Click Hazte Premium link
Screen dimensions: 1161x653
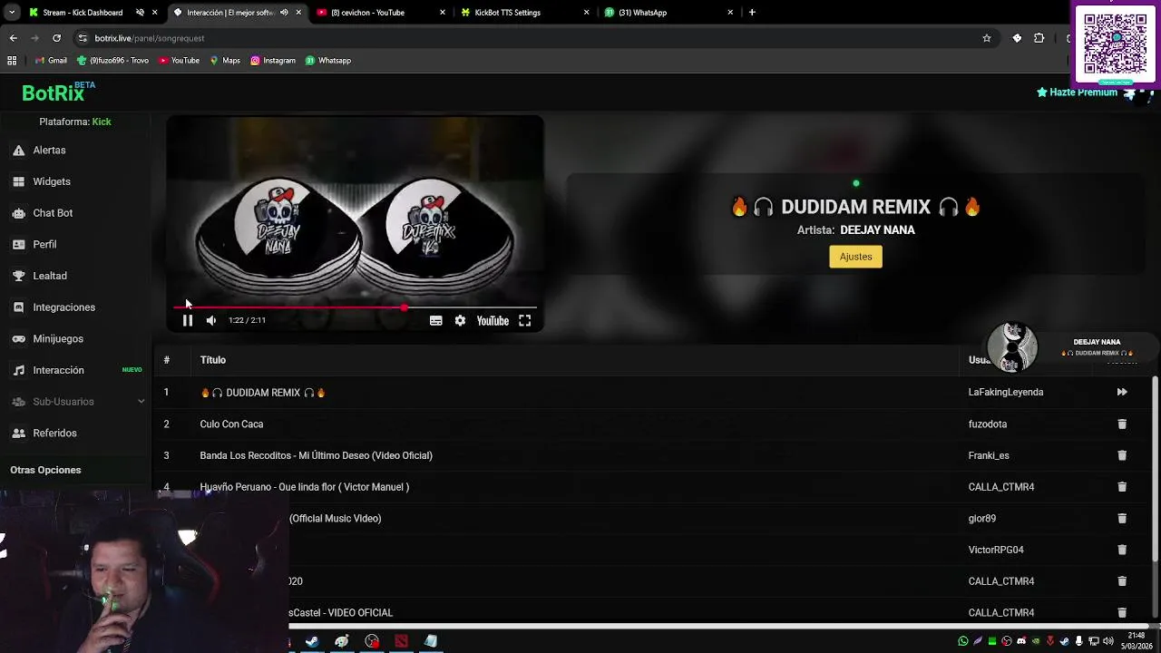pyautogui.click(x=1077, y=93)
